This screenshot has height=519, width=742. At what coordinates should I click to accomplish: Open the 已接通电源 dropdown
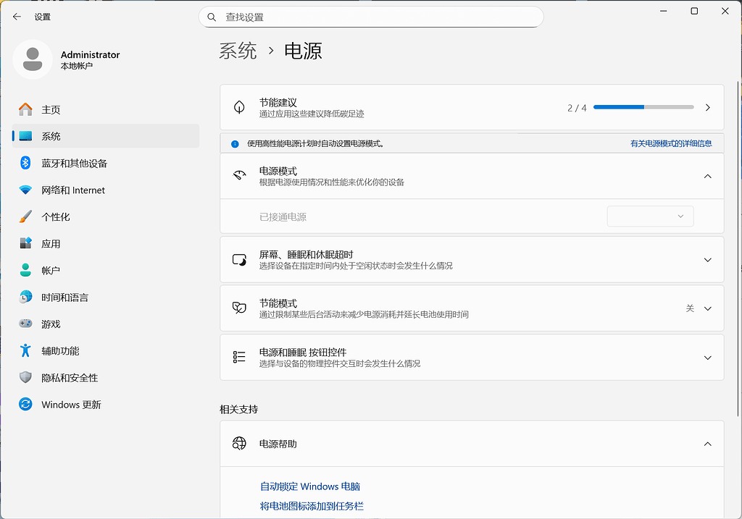[650, 216]
